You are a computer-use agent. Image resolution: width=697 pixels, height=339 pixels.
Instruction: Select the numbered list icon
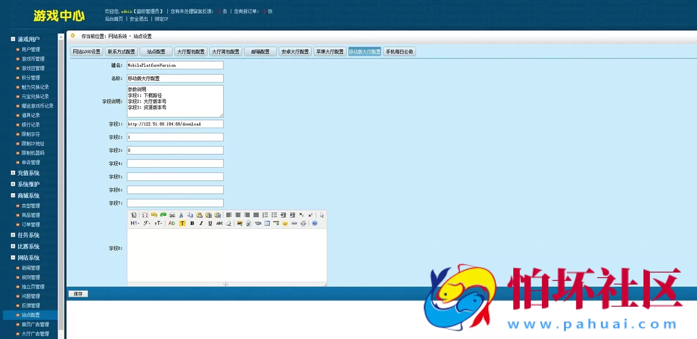[x=265, y=215]
